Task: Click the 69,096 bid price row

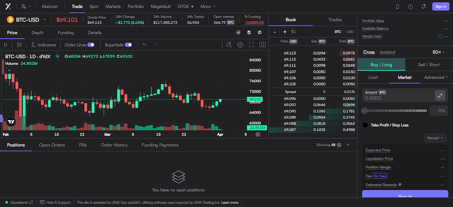Action: coord(313,99)
